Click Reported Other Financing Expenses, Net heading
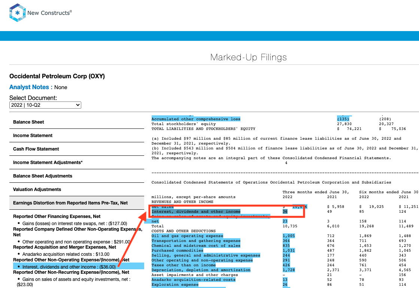The image size is (419, 288). tap(57, 216)
